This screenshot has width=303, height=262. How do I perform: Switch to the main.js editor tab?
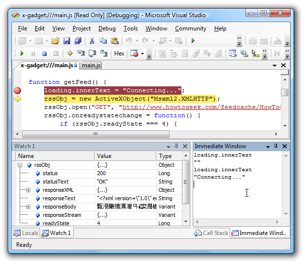pos(91,65)
